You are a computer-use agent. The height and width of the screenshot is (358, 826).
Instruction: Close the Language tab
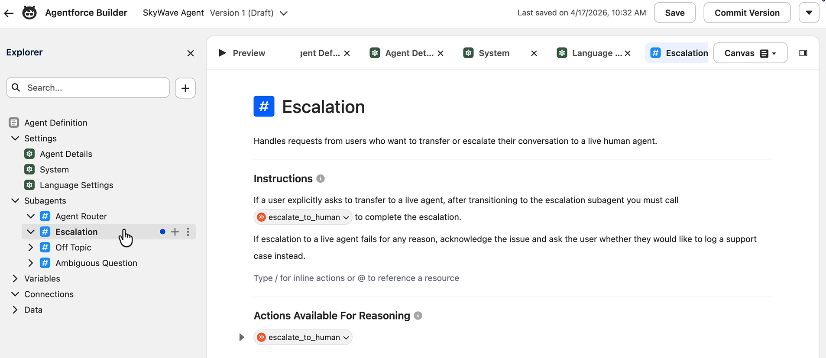coord(628,53)
